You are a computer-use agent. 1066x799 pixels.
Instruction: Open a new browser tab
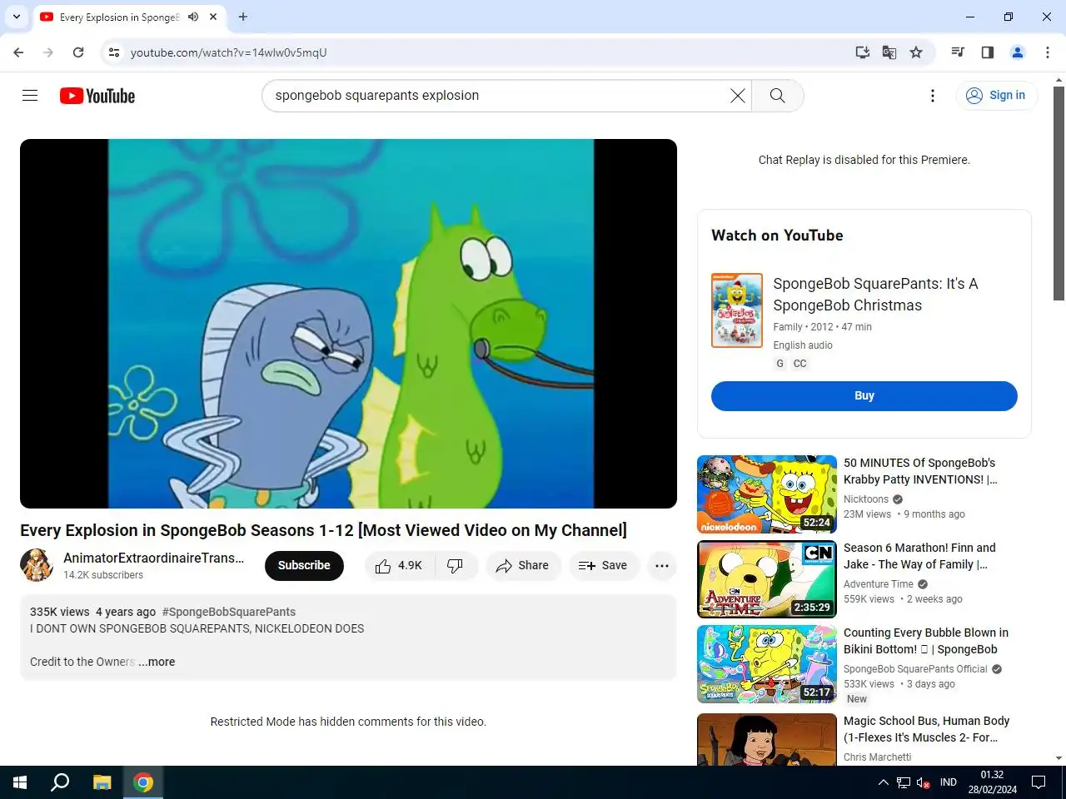pos(243,17)
